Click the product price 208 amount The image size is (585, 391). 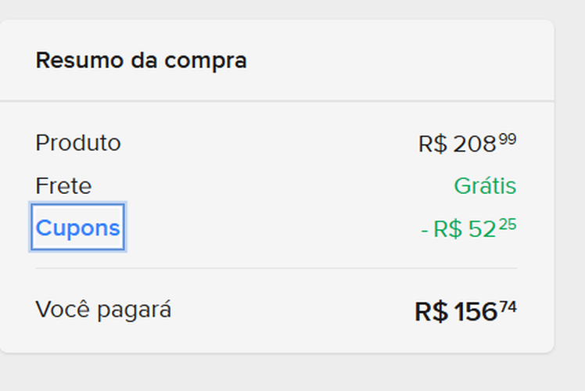coord(474,144)
